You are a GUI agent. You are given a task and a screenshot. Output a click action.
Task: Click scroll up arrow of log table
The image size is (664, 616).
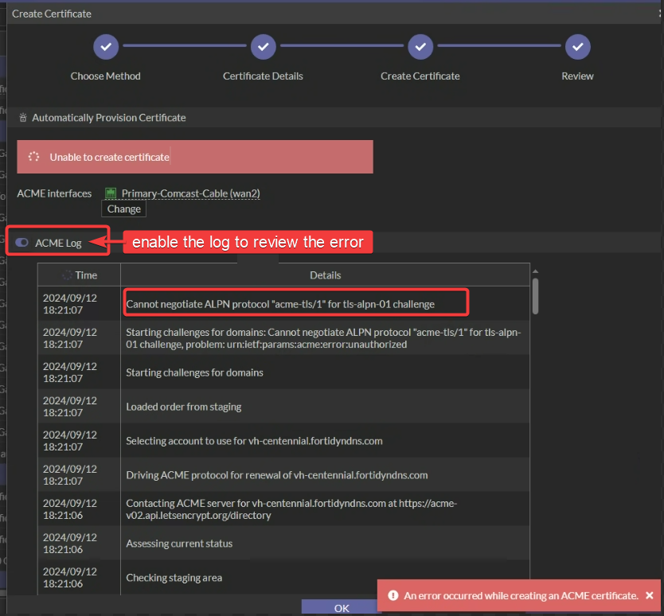point(535,271)
